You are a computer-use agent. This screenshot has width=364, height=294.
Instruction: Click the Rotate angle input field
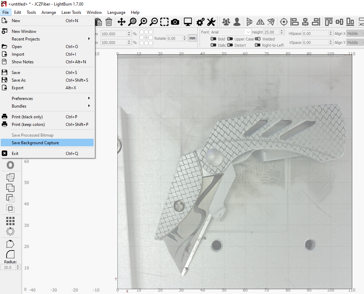(174, 38)
